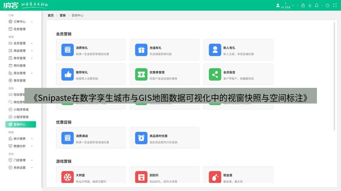Viewport: 341px width, 191px height.
Task: Expand the 系统设置 menu chevron
Action: pyautogui.click(x=32, y=167)
